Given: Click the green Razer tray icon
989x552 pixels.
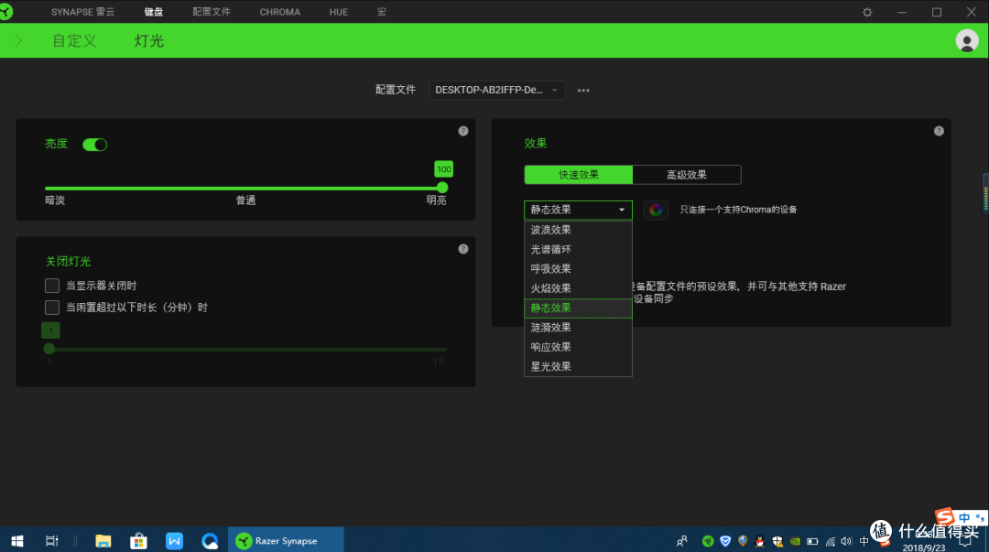Looking at the screenshot, I should coord(708,541).
